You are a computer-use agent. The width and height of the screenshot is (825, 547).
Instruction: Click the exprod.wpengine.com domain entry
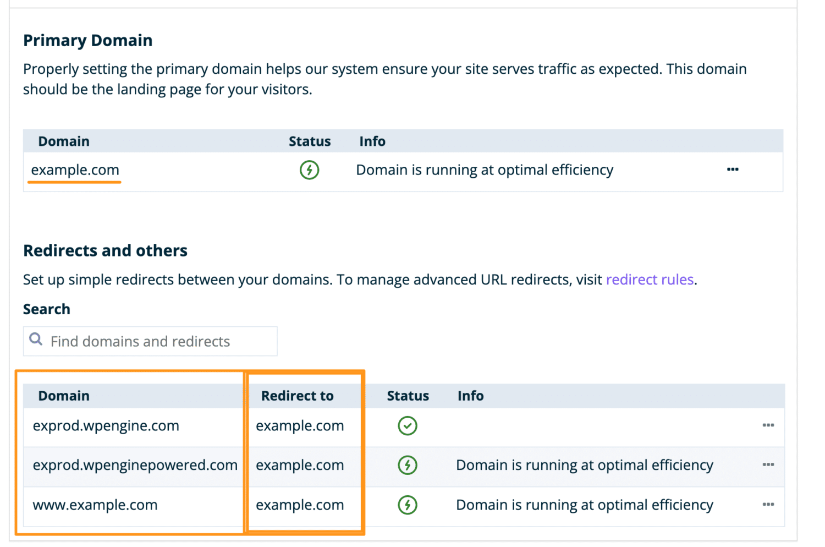tap(106, 425)
